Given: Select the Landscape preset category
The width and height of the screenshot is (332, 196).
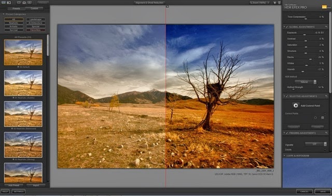Looking at the screenshot, I should [36, 19].
